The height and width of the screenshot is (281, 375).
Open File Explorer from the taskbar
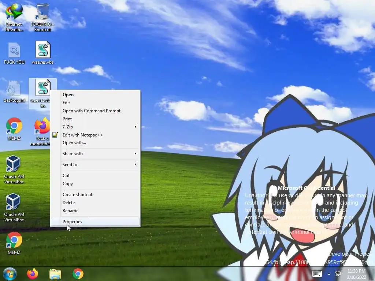point(55,274)
